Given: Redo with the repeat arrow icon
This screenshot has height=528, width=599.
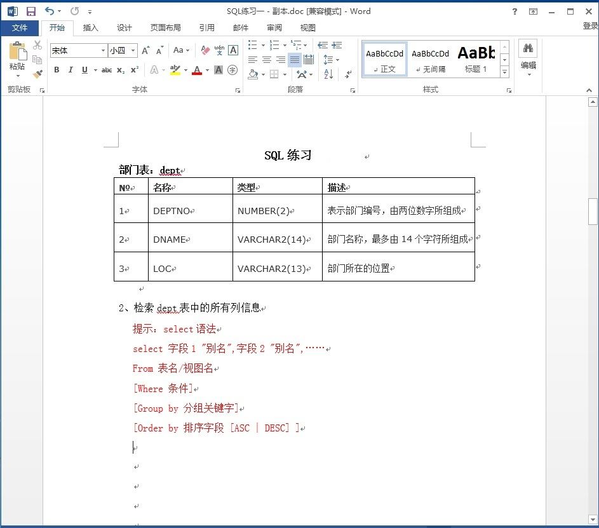Looking at the screenshot, I should click(74, 11).
